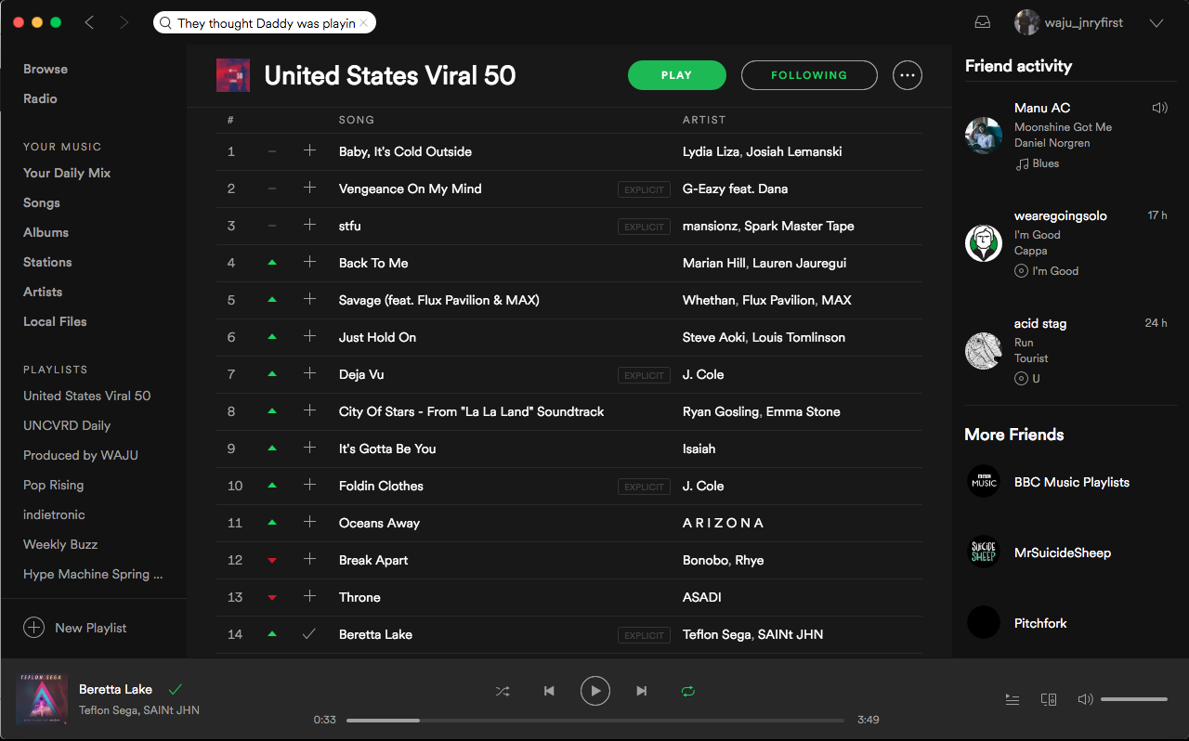Adjust the volume slider
This screenshot has height=741, width=1189.
[1134, 699]
